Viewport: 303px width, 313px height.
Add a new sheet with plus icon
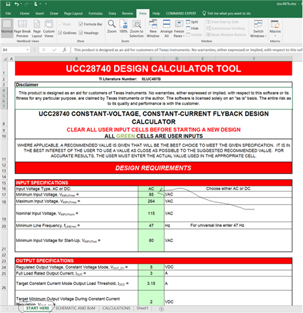click(162, 308)
